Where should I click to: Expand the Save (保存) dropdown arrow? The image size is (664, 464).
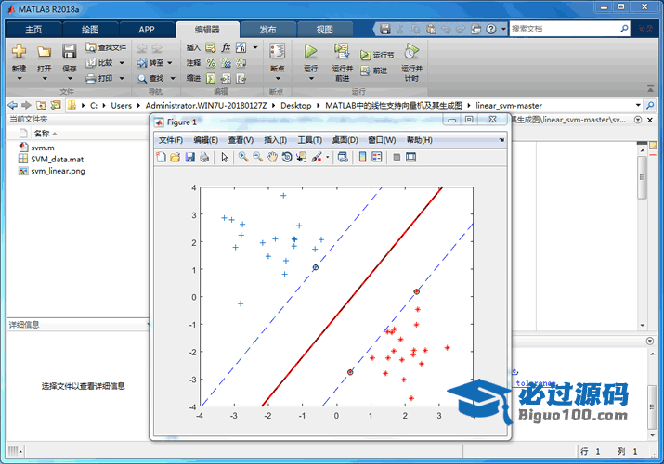[69, 78]
